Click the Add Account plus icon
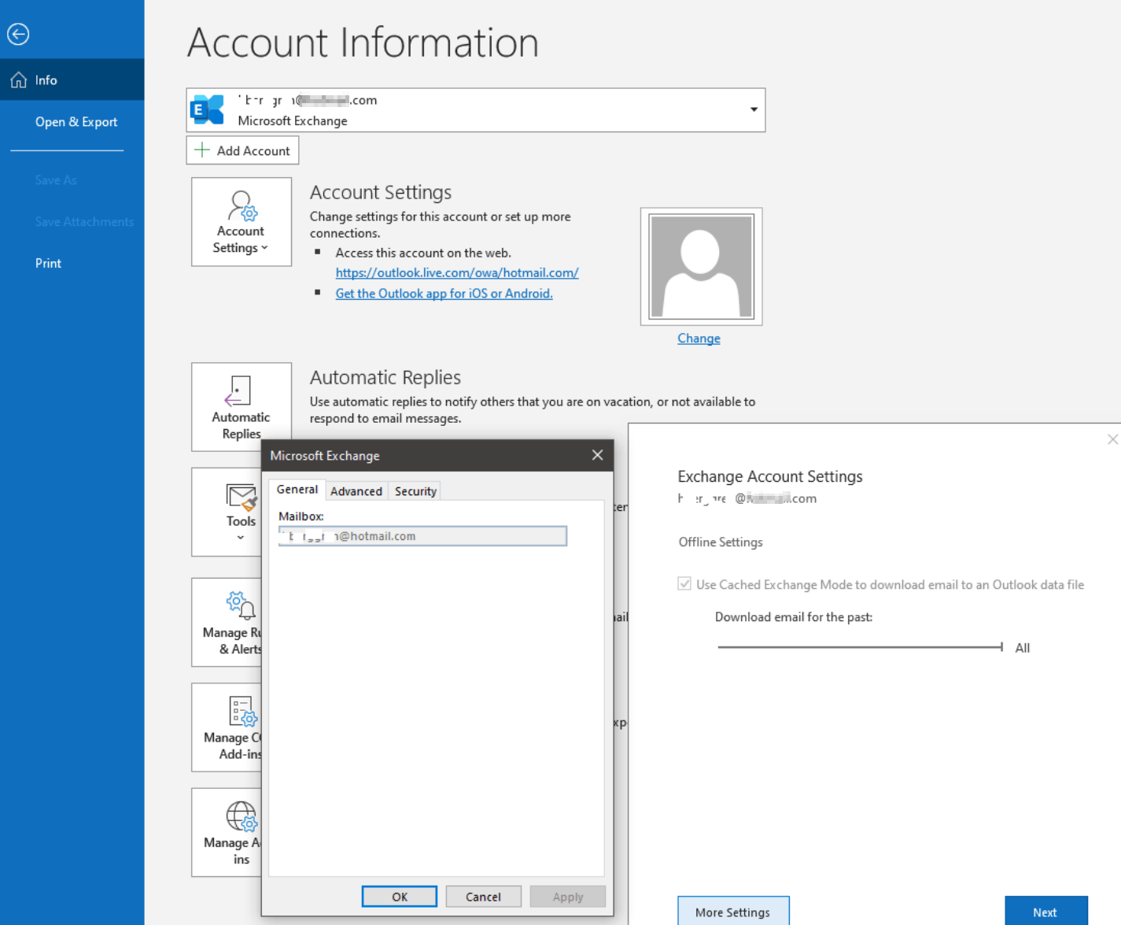 click(202, 150)
